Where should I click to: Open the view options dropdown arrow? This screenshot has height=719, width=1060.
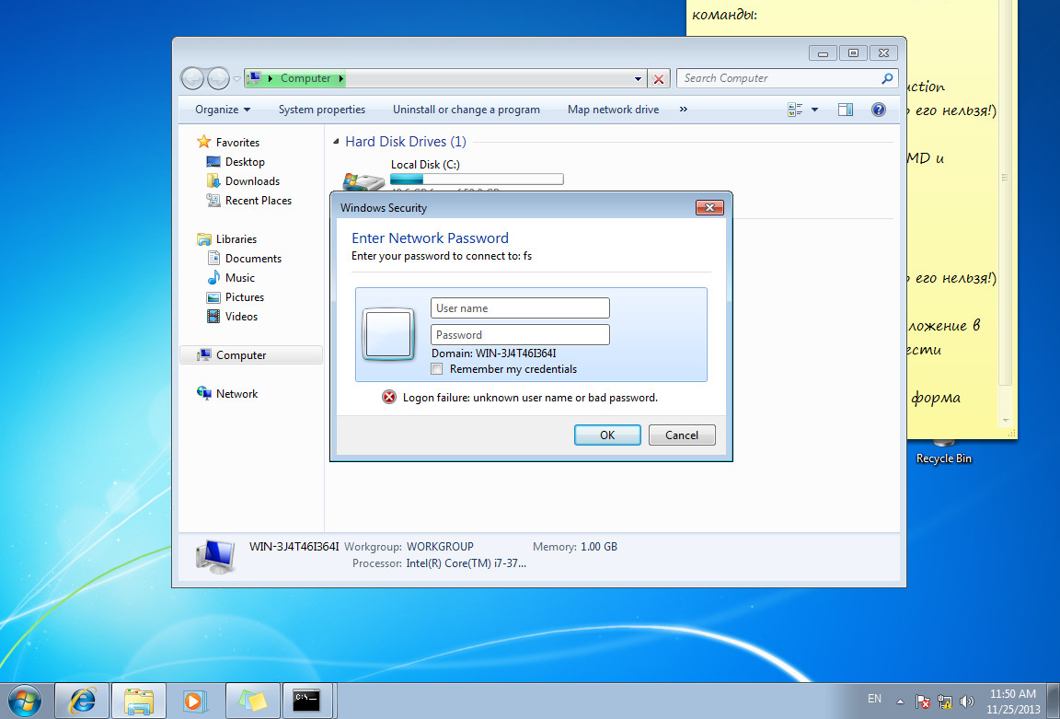(814, 110)
